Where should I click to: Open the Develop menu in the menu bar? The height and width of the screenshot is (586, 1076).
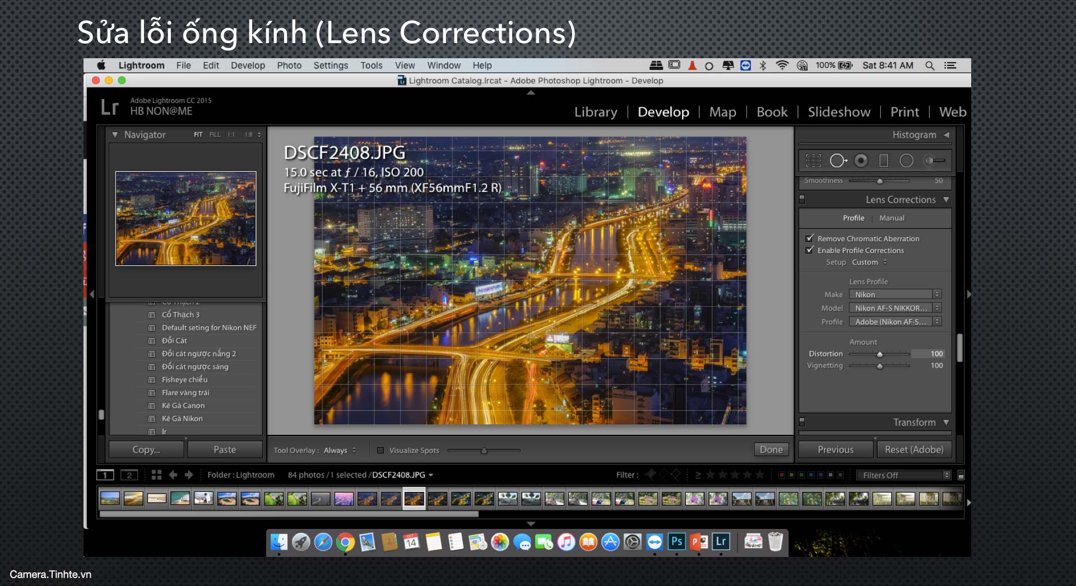click(x=248, y=65)
